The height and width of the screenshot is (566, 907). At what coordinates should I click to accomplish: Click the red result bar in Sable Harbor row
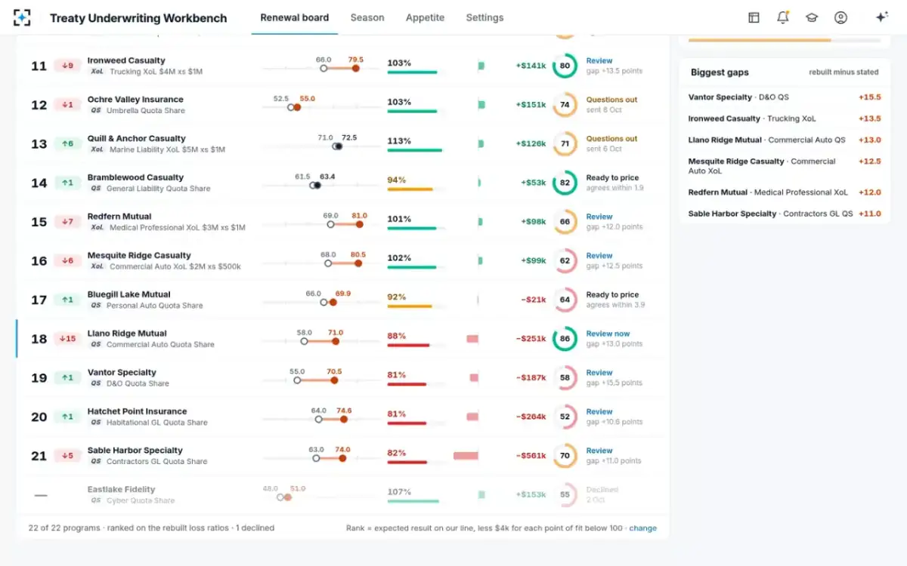click(466, 456)
